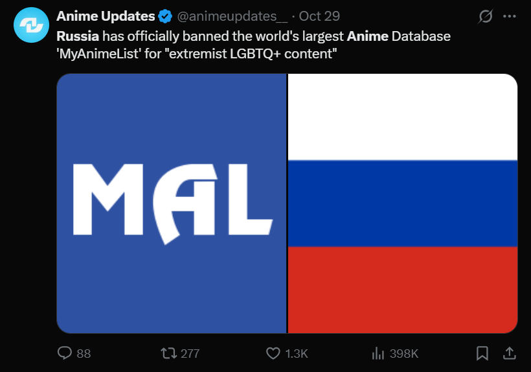Screen dimensions: 531x372
Task: Open the Oct 29 timestamp link
Action: [319, 16]
